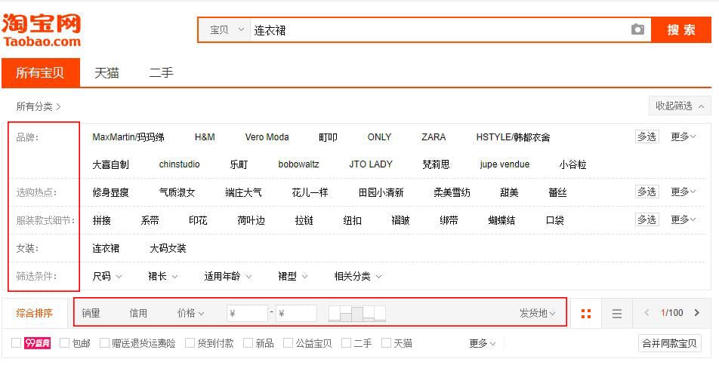Image resolution: width=719 pixels, height=365 pixels.
Task: Sort by 综合排序
Action: click(x=35, y=313)
